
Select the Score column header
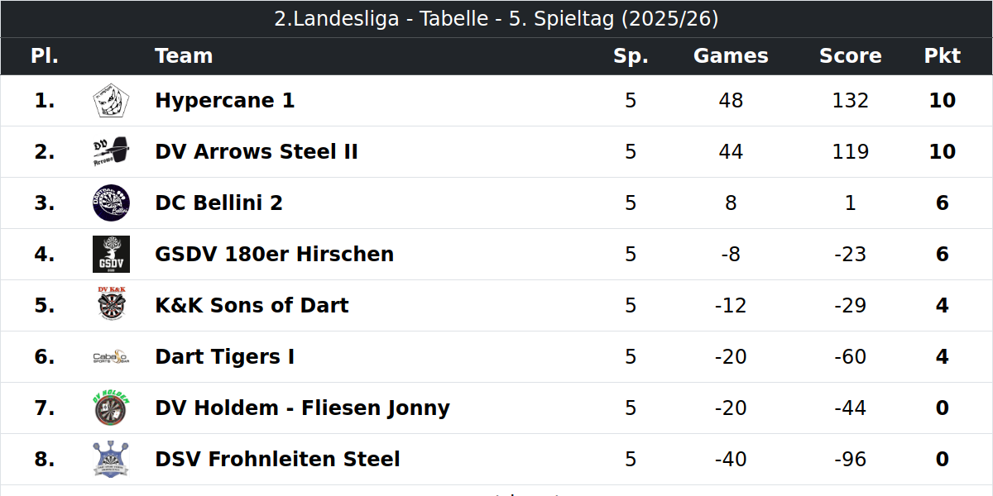(850, 56)
